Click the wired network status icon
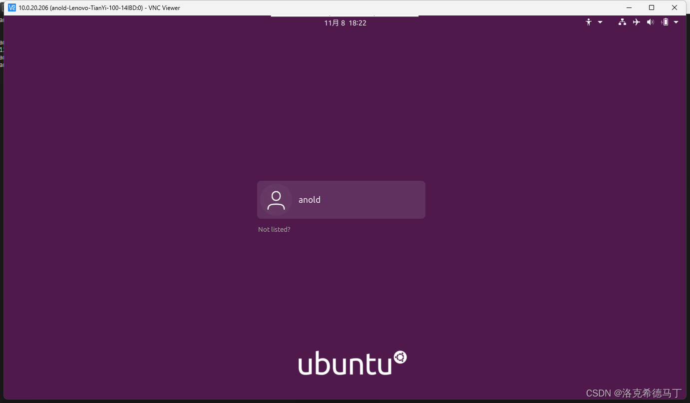Viewport: 690px width, 403px height. pyautogui.click(x=622, y=22)
